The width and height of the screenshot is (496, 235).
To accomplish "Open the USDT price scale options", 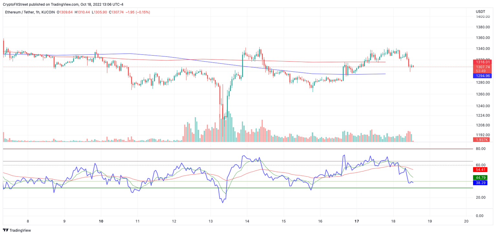I will (481, 11).
